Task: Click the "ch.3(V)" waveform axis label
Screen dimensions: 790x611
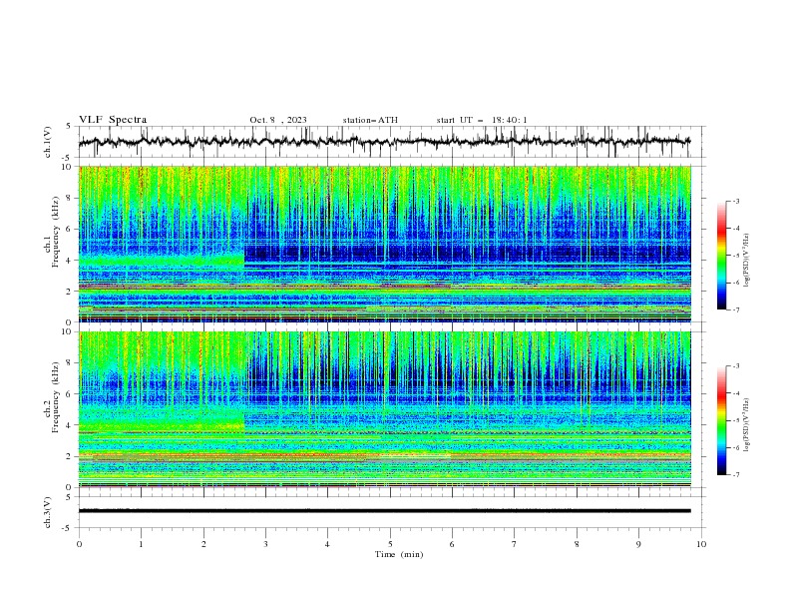Action: (48, 512)
